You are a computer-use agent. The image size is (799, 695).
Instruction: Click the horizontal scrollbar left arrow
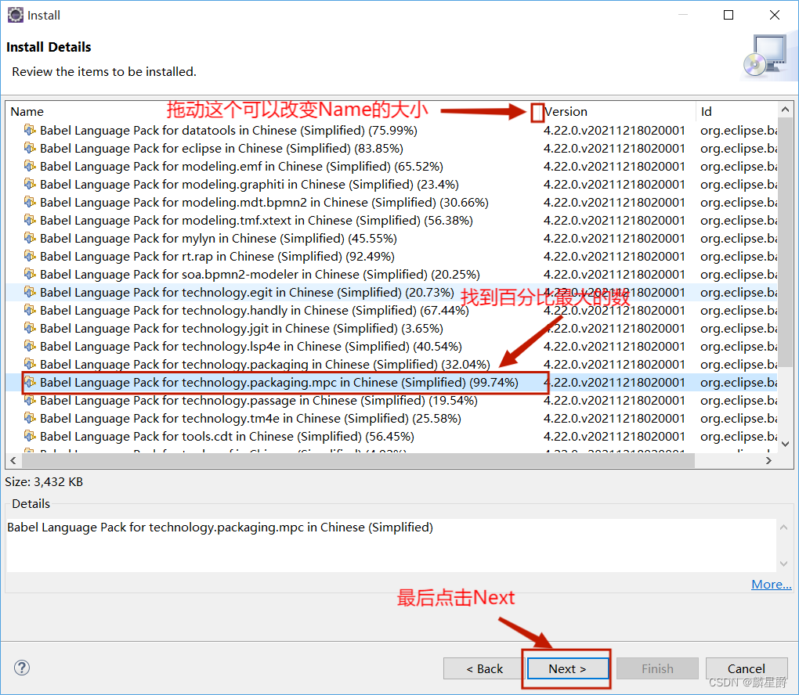[x=13, y=460]
